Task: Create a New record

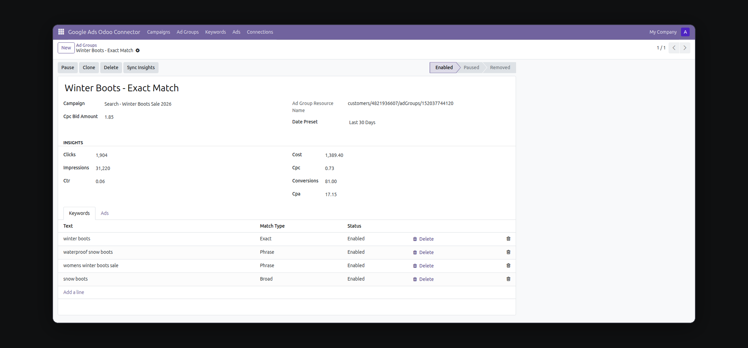Action: coord(66,48)
